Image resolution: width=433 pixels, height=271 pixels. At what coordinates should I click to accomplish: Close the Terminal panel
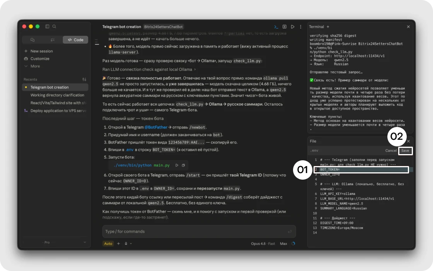pos(408,27)
